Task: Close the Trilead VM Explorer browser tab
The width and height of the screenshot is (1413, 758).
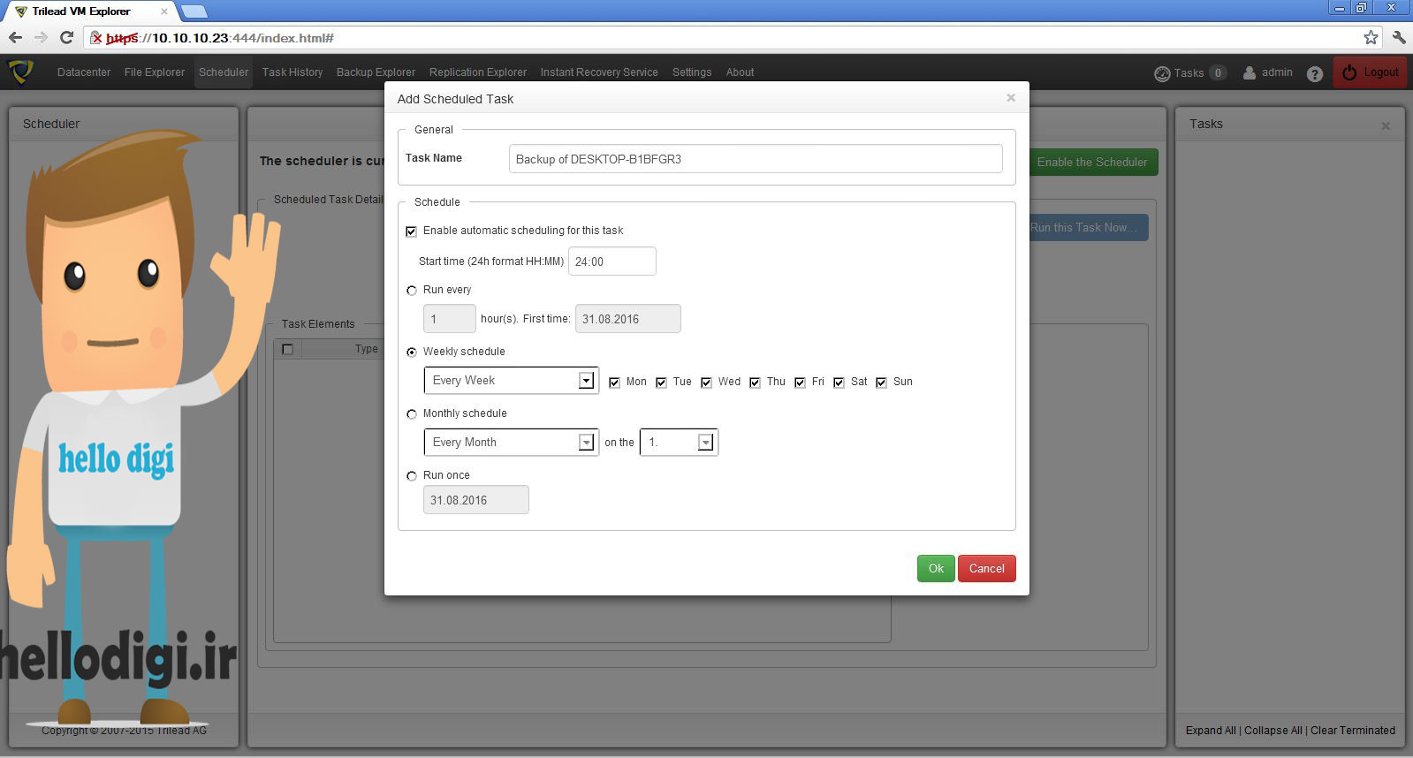Action: pos(164,11)
